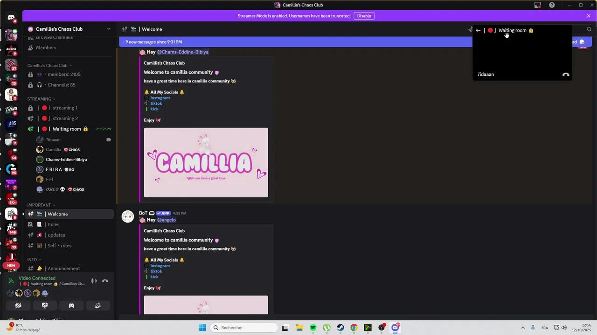Share your screen from voice panel
This screenshot has width=597, height=335.
coord(45,306)
